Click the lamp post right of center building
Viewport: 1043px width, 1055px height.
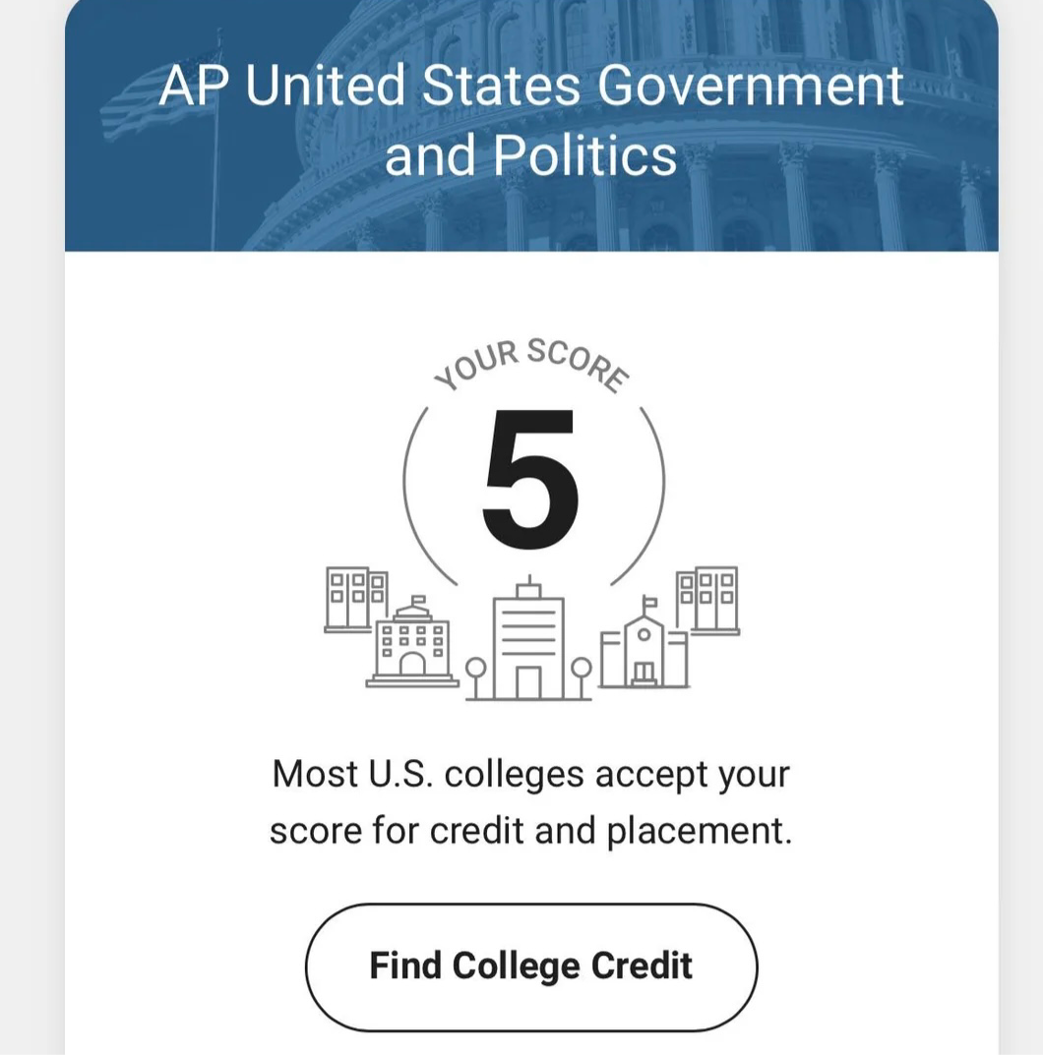tap(581, 676)
